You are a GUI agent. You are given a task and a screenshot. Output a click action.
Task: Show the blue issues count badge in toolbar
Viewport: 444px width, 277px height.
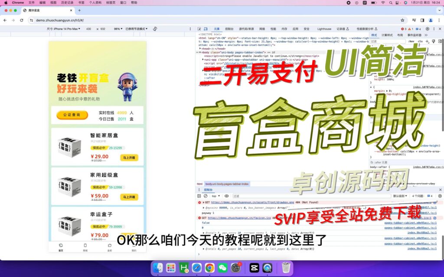[x=418, y=29]
